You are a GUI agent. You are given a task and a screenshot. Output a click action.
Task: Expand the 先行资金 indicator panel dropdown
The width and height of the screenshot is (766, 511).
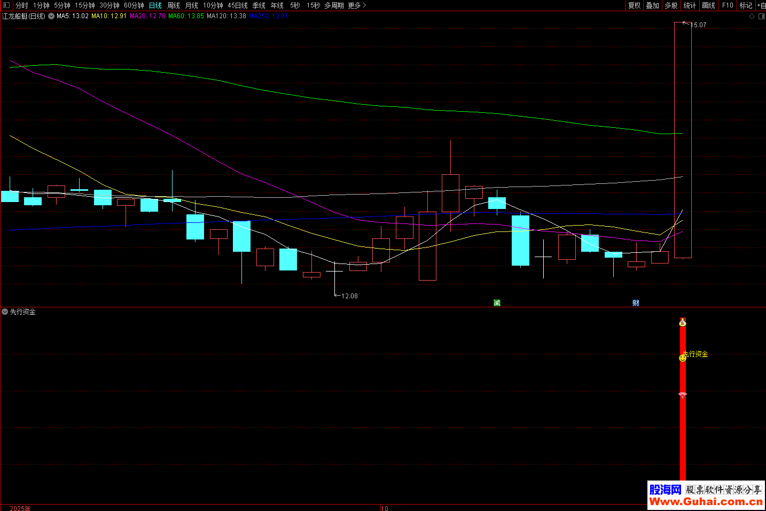coord(5,312)
